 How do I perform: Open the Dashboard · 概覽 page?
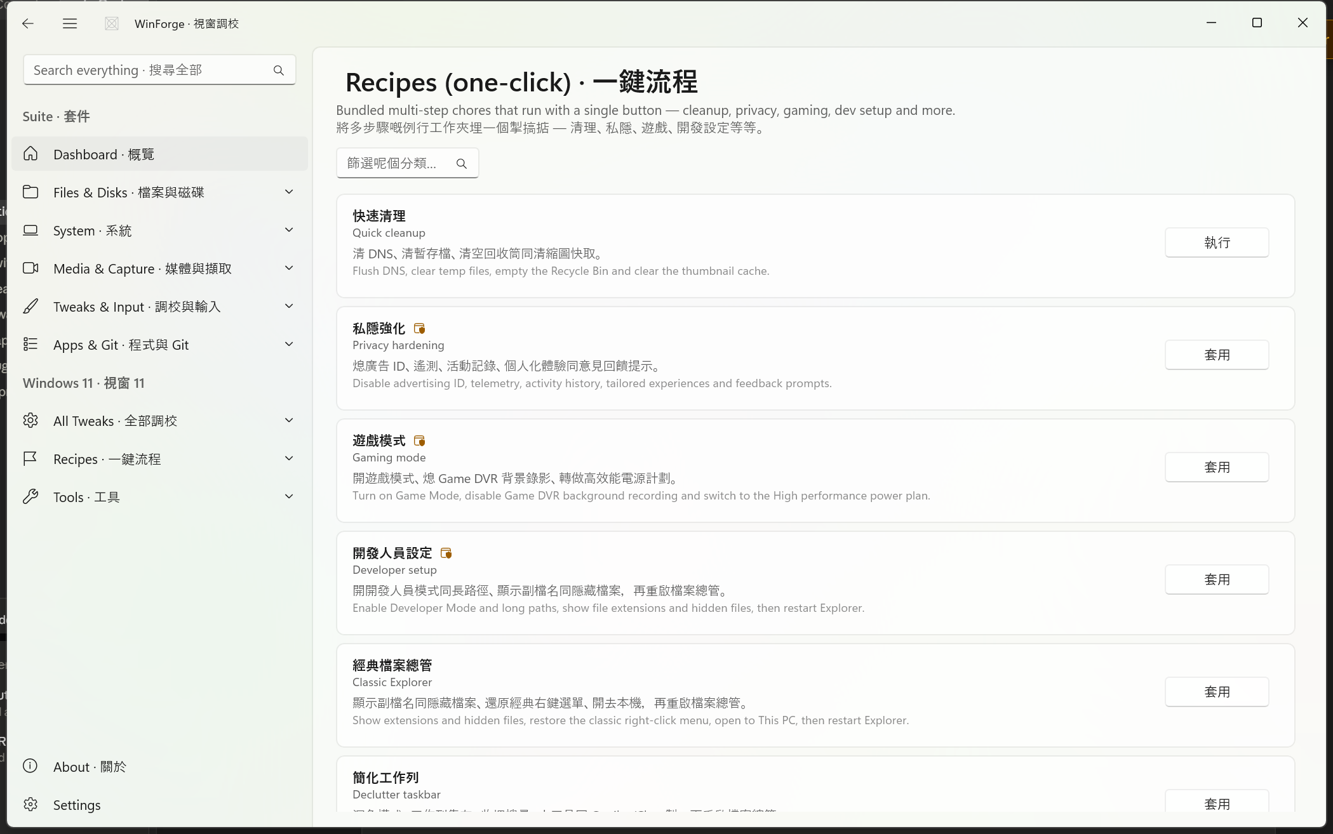coord(159,154)
